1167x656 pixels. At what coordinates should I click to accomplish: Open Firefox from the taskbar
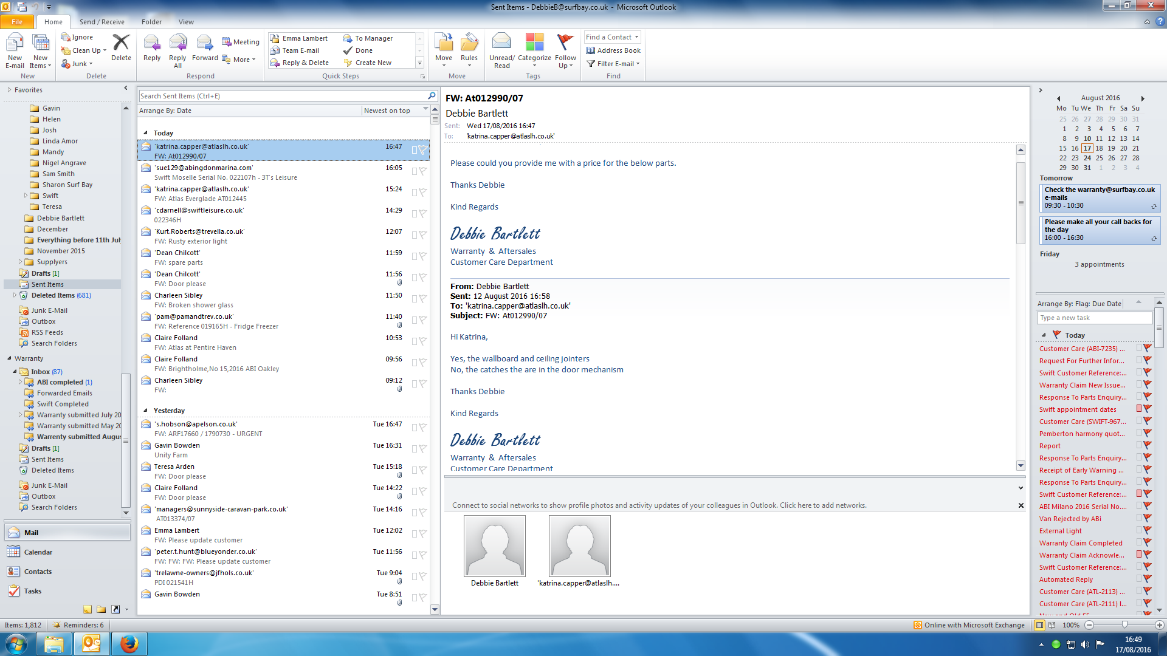tap(129, 644)
